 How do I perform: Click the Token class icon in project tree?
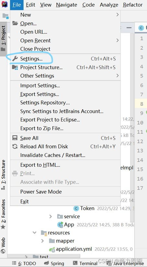76,208
